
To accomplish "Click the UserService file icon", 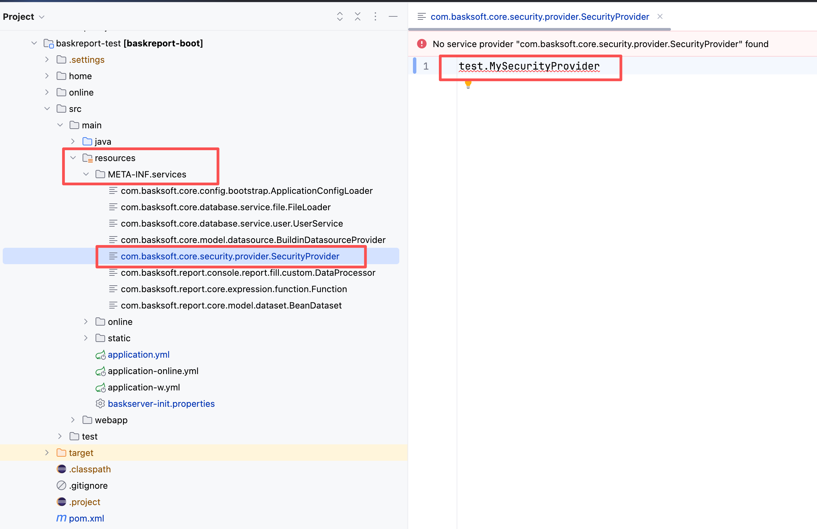I will tap(113, 224).
